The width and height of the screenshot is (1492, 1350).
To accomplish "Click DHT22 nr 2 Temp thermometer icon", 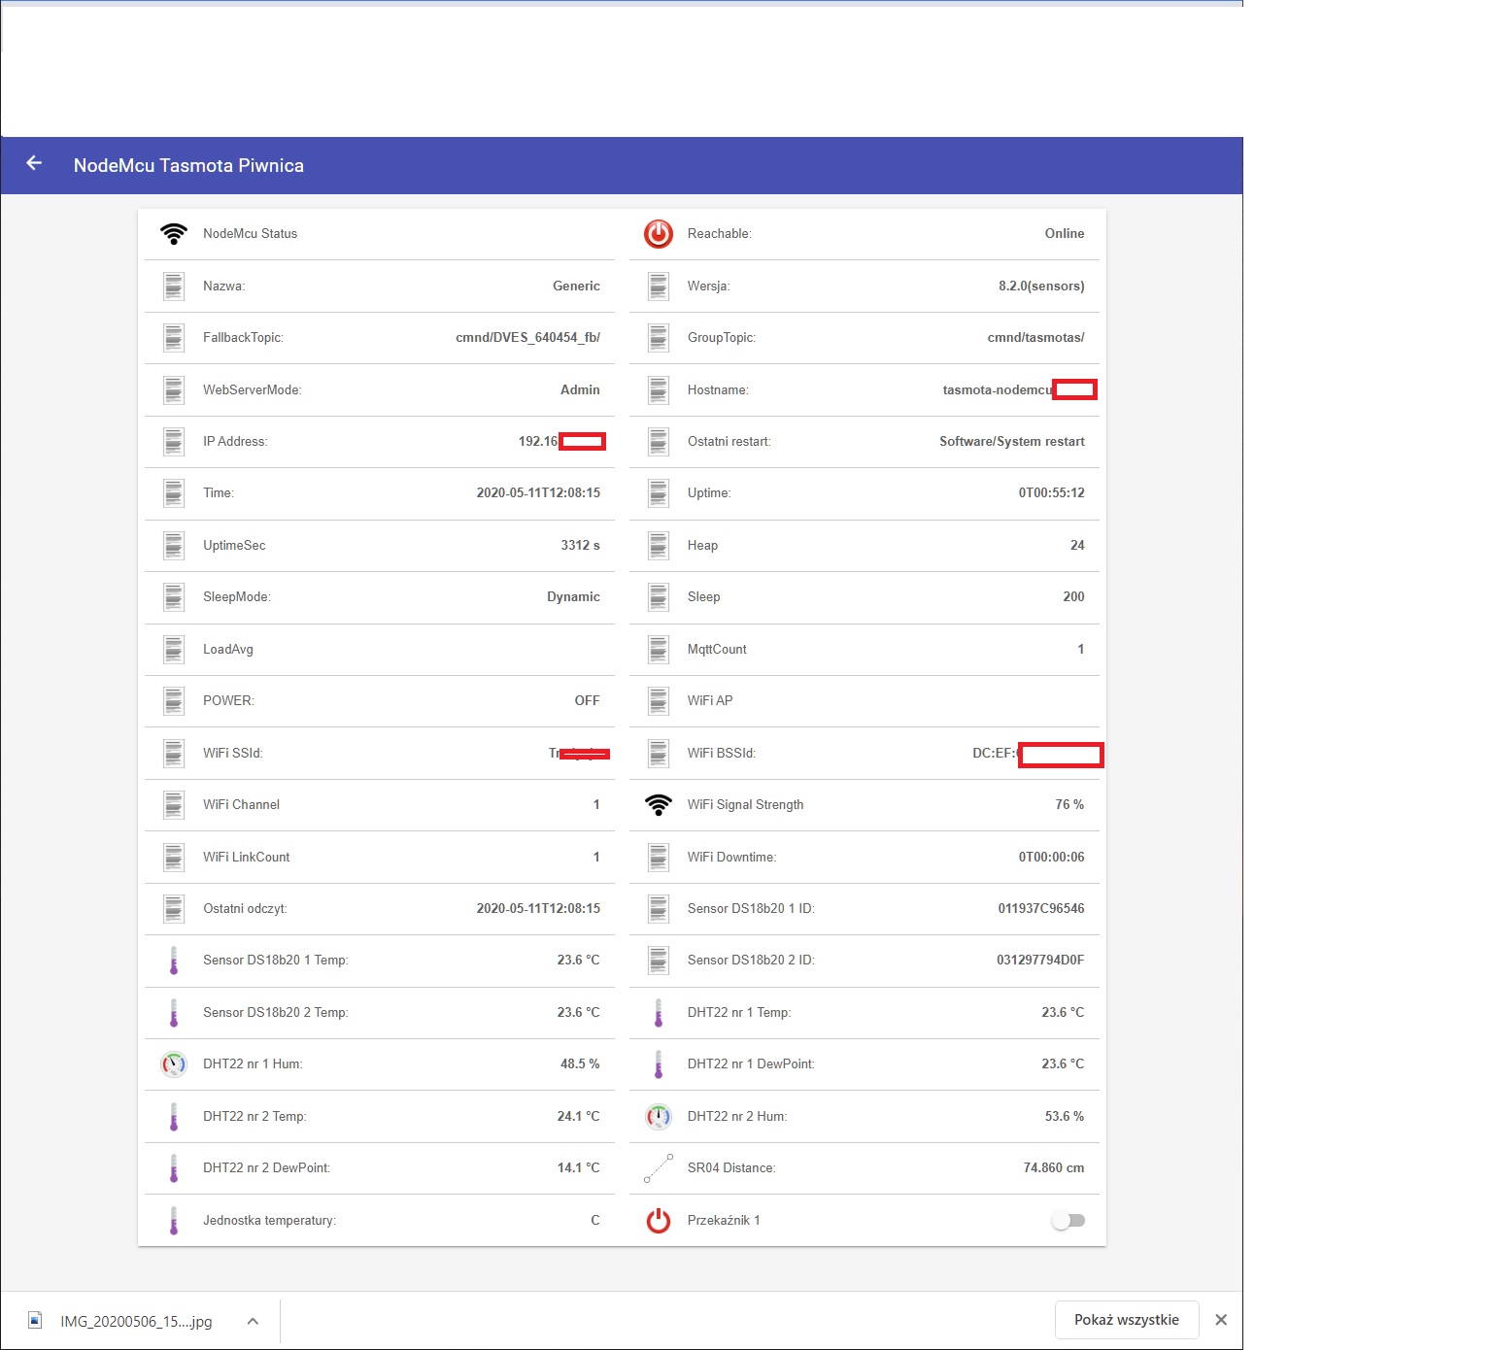I will coord(174,1117).
